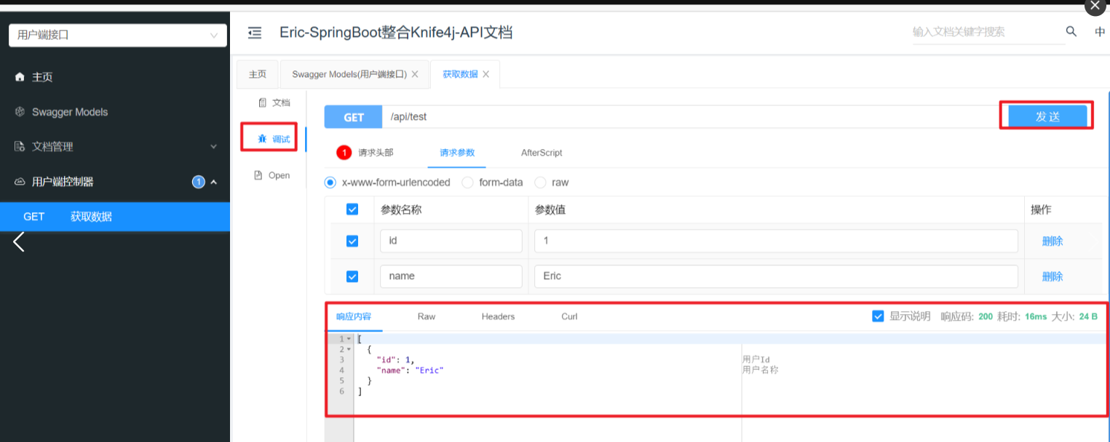
Task: Select raw radio option
Action: tap(541, 182)
